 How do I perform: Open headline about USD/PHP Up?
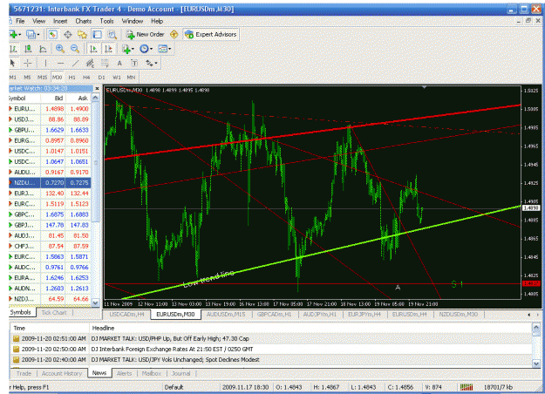pos(271,339)
